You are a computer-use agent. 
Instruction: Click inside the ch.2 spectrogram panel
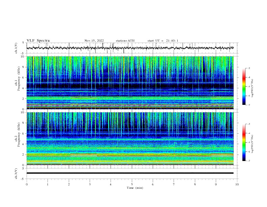130,139
